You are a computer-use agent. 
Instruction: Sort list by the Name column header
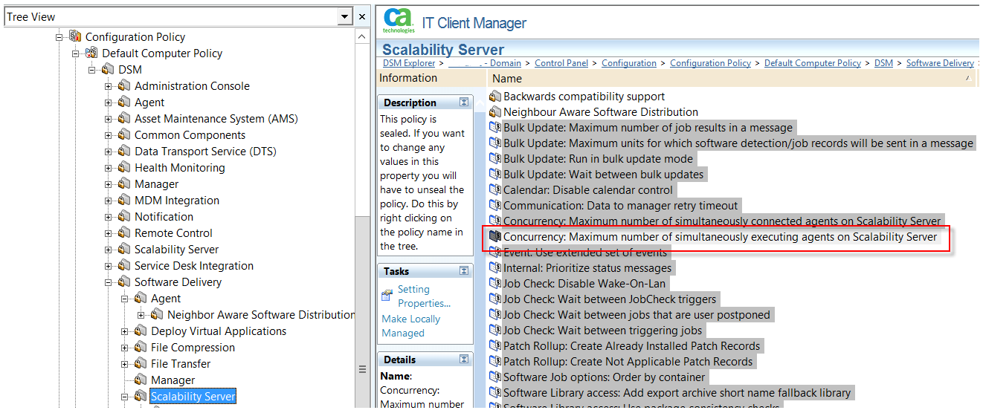click(732, 79)
